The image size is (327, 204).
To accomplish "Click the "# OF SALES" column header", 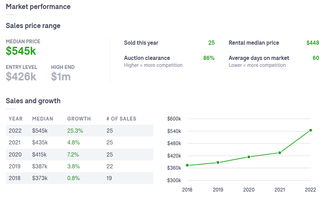I will coord(121,119).
